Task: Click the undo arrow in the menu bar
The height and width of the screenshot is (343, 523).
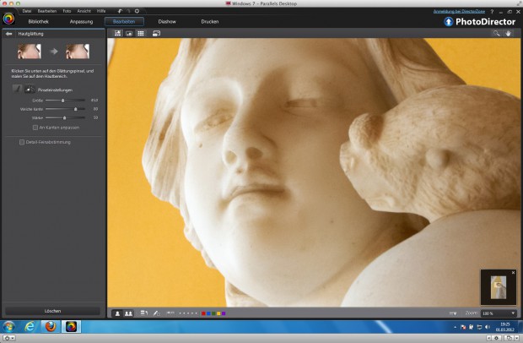Action: [120, 11]
